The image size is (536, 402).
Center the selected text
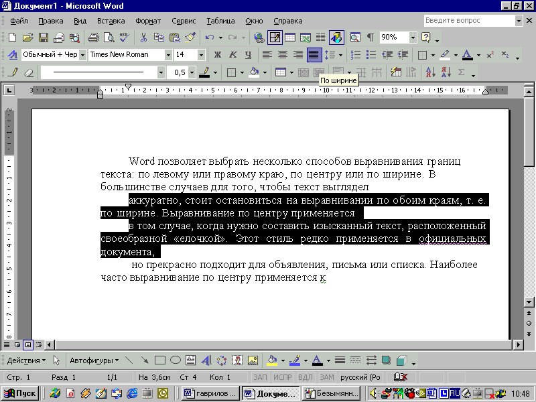(x=283, y=55)
